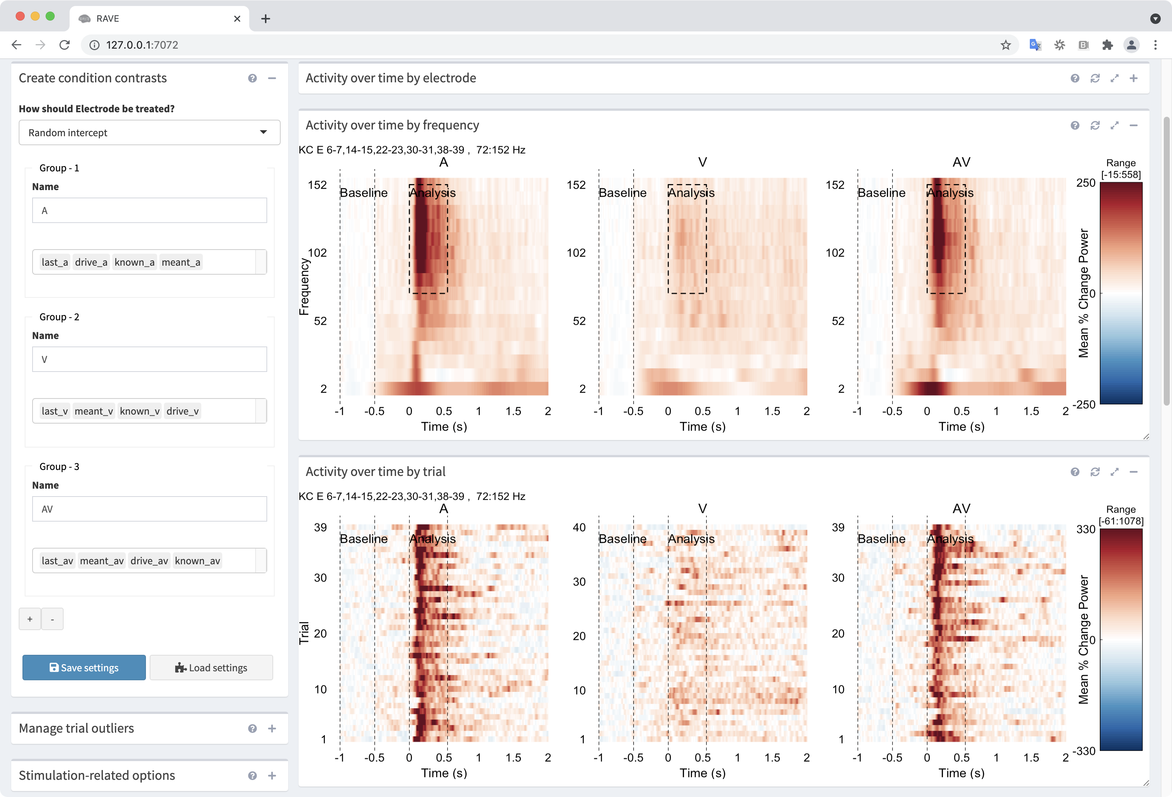The image size is (1172, 797).
Task: Expand the Stimulation-related options panel
Action: coord(272,775)
